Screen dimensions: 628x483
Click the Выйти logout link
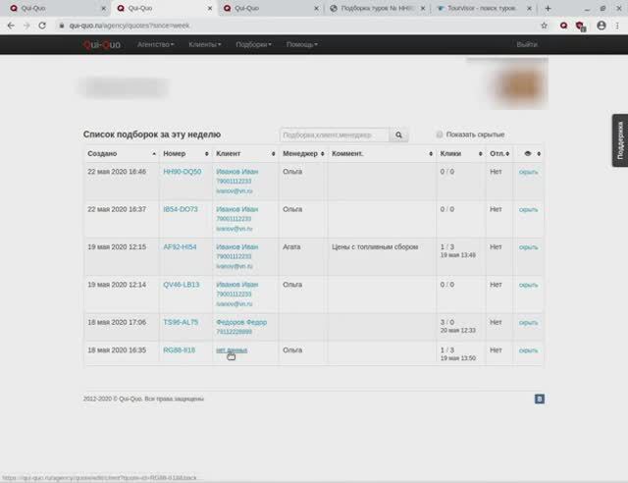click(x=527, y=44)
